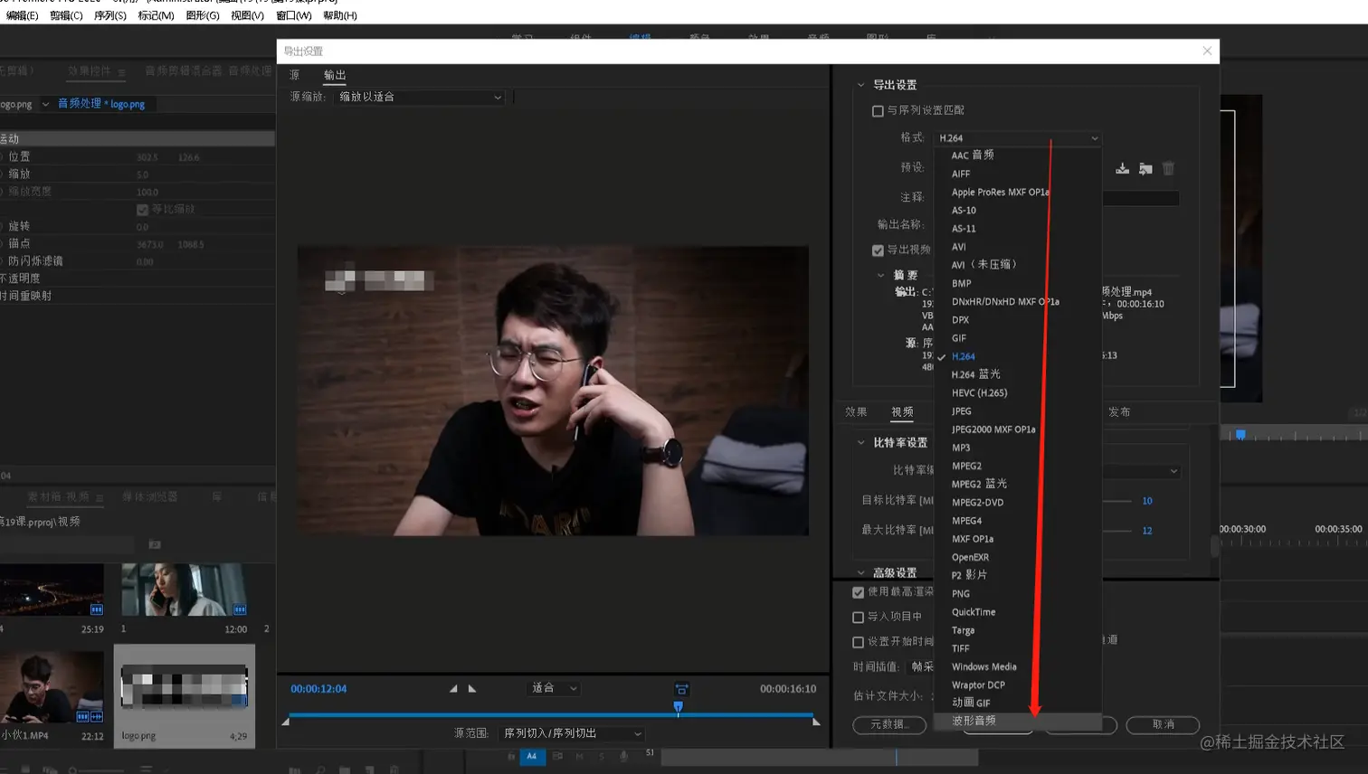
Task: Toggle the aspect ratio correction icon
Action: click(x=681, y=689)
